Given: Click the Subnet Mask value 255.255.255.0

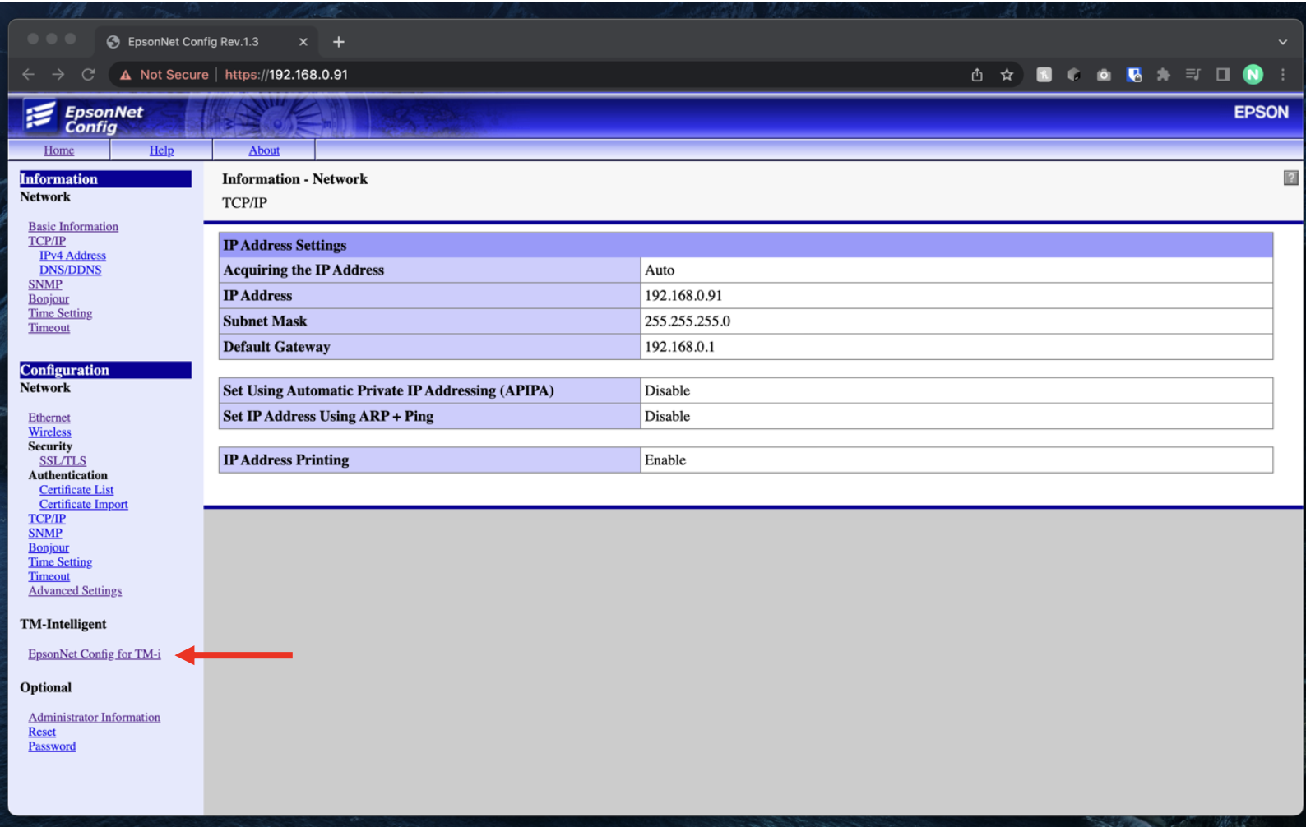Looking at the screenshot, I should coord(688,321).
